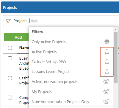Toggle the select-all checkbox in header row

[x=10, y=48]
